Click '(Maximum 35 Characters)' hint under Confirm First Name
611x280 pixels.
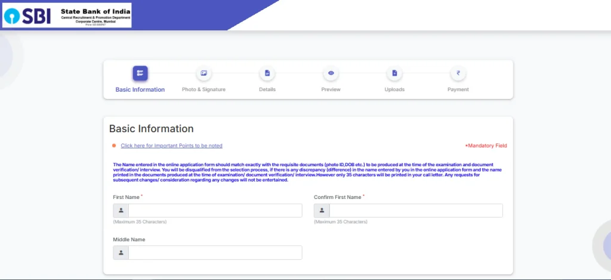click(341, 222)
